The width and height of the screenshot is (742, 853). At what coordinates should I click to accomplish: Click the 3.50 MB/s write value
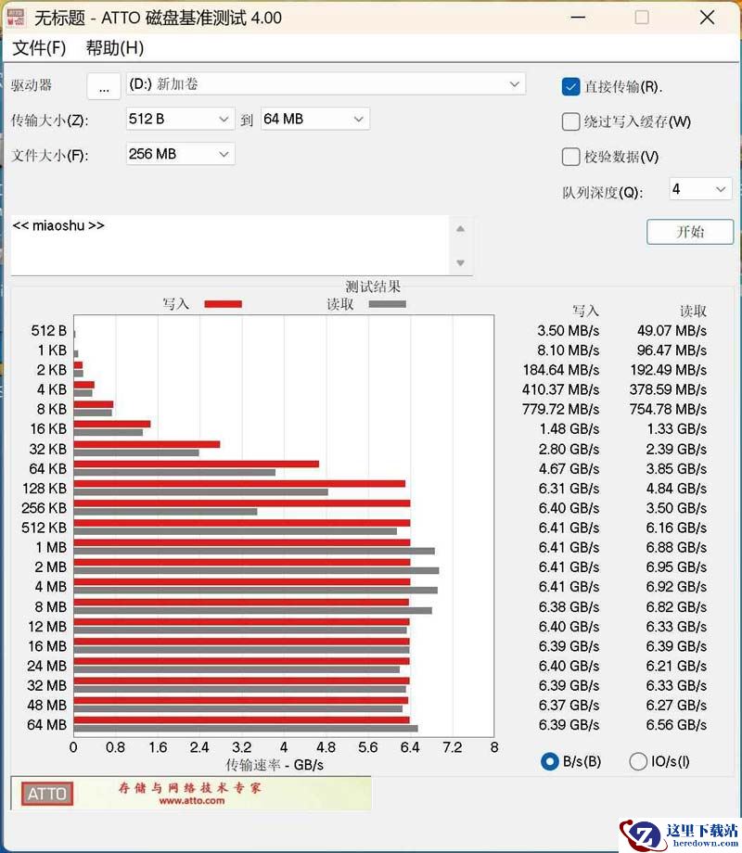coord(569,331)
